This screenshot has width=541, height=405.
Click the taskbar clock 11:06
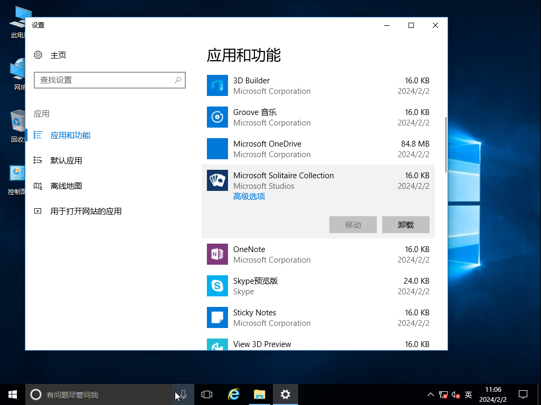pyautogui.click(x=493, y=390)
